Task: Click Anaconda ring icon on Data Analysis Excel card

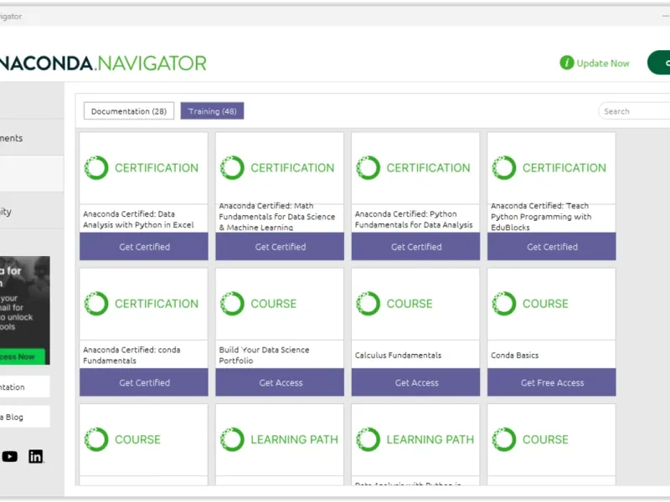Action: click(x=96, y=168)
